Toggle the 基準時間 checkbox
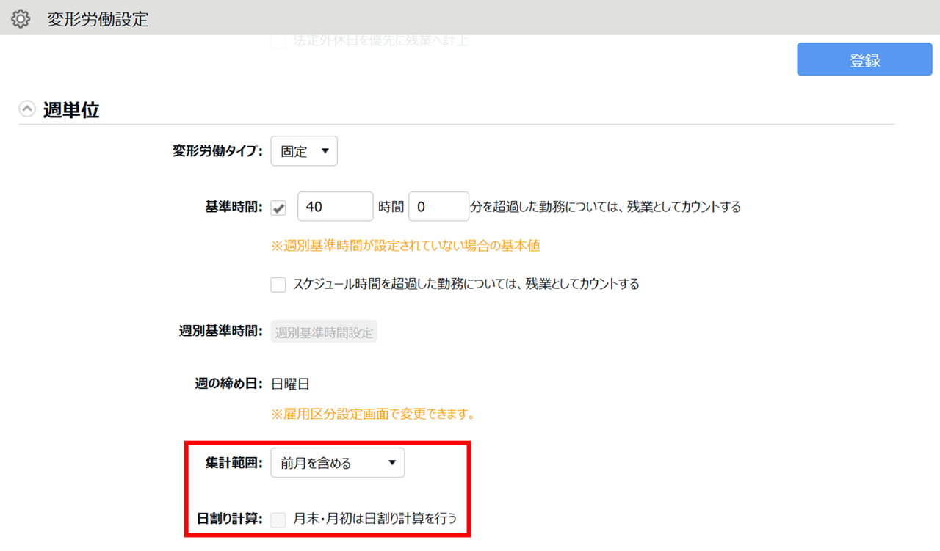The width and height of the screenshot is (940, 551). pos(278,208)
